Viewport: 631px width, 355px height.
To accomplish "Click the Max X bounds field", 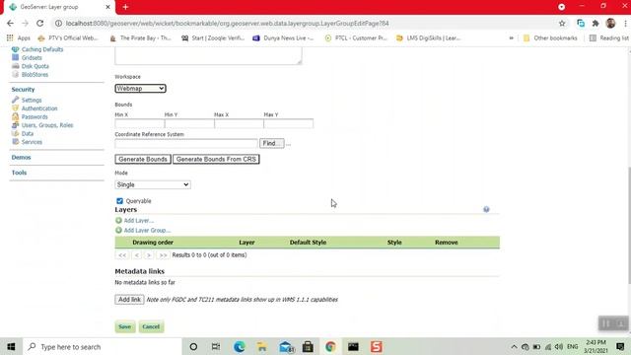I will click(239, 123).
